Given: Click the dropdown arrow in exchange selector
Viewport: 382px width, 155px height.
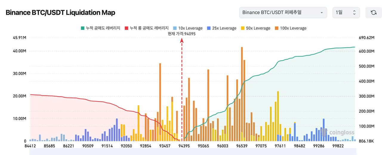Looking at the screenshot, I should (x=321, y=13).
